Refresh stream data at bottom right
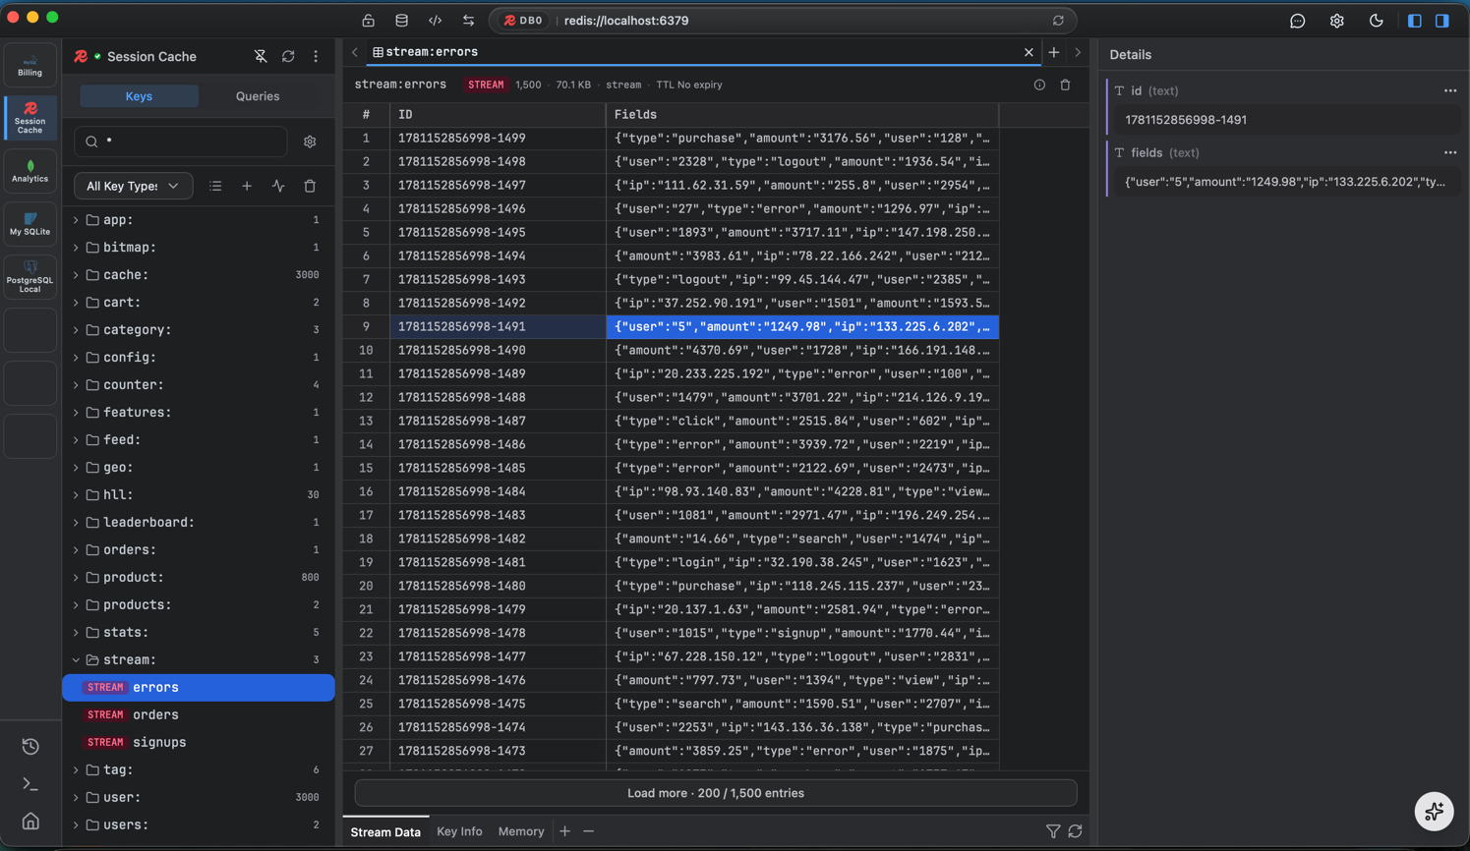This screenshot has height=851, width=1470. point(1076,831)
